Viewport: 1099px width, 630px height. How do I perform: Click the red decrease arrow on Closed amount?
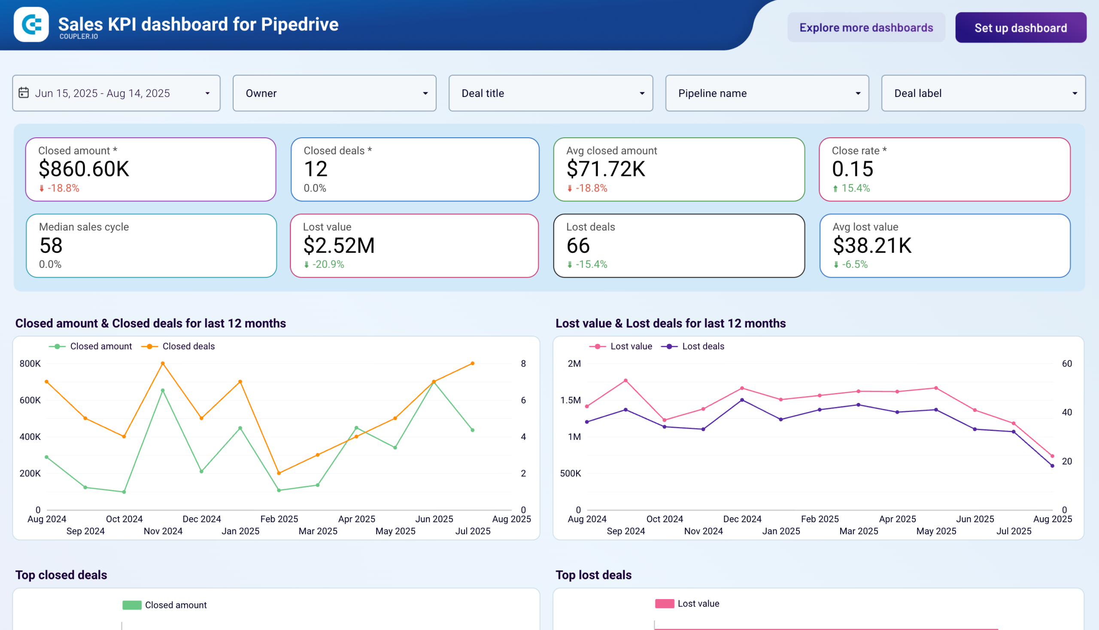[x=42, y=188]
